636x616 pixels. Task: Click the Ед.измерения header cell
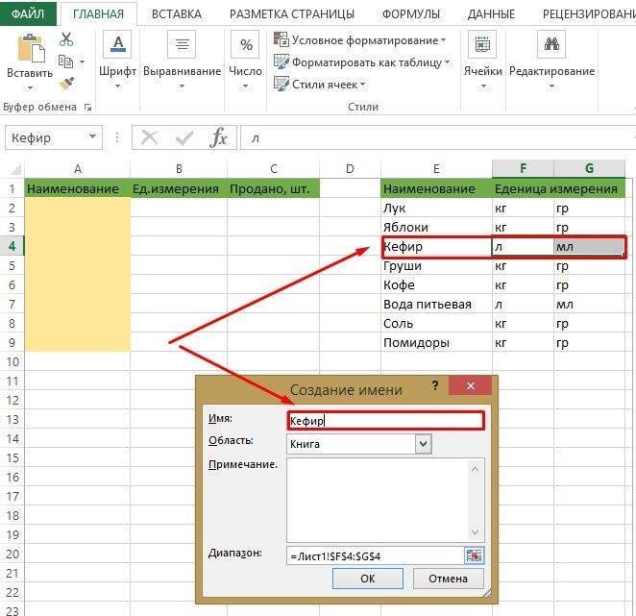tap(179, 188)
